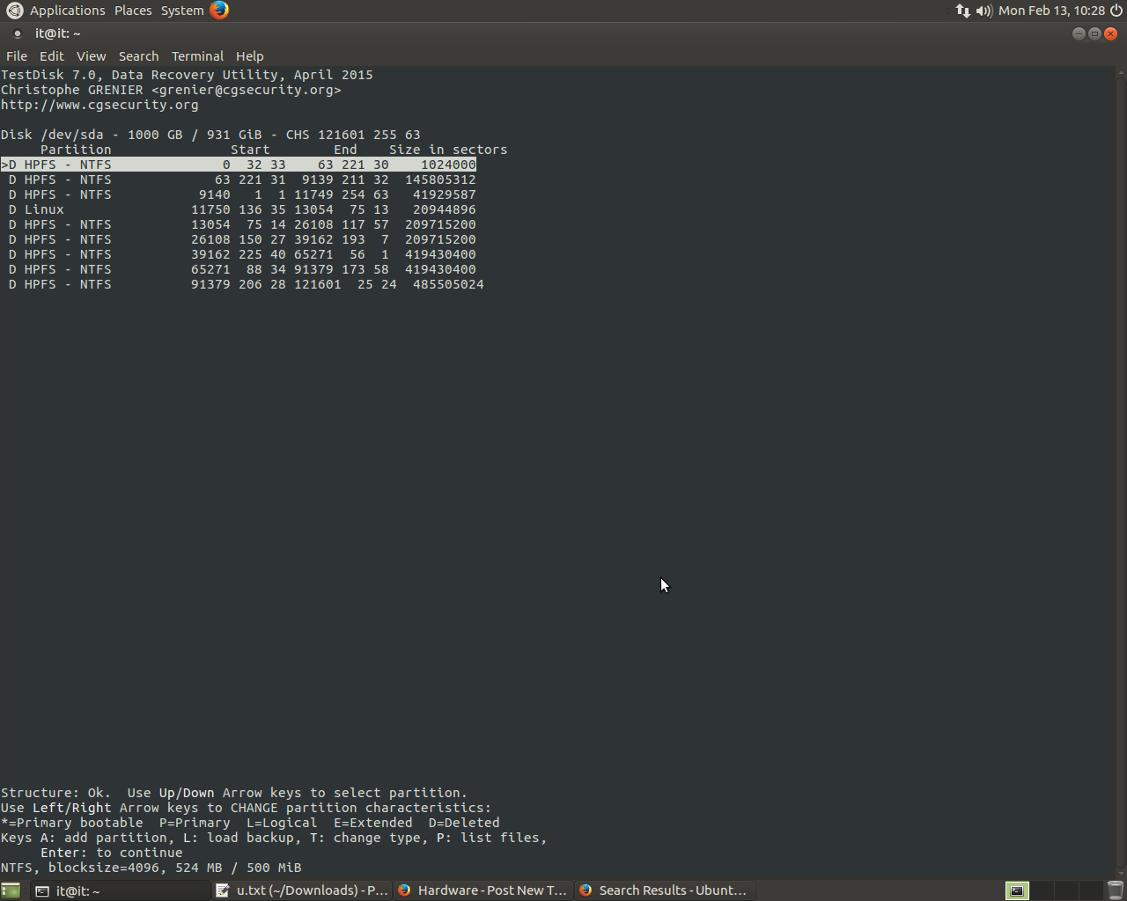
Task: Click the 'NTFS, blocksize=4096' status line
Action: tap(151, 868)
